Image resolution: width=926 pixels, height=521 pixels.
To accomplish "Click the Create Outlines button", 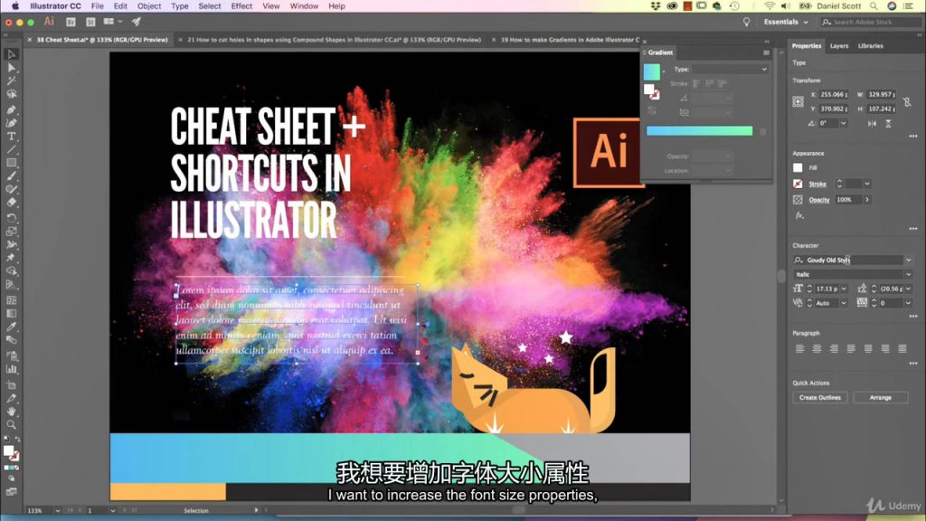I will (x=819, y=398).
